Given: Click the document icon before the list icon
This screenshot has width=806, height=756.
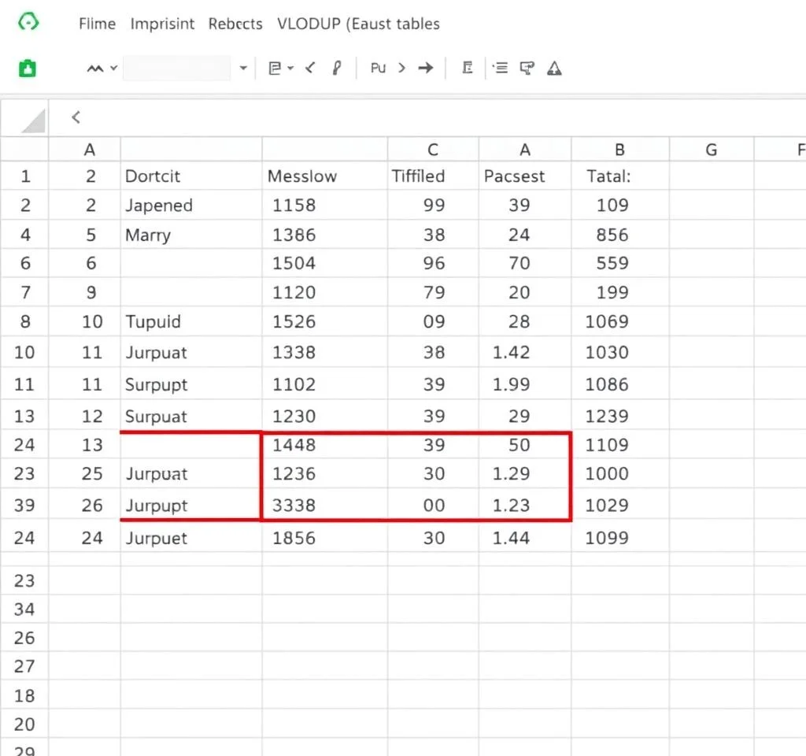Looking at the screenshot, I should point(468,69).
